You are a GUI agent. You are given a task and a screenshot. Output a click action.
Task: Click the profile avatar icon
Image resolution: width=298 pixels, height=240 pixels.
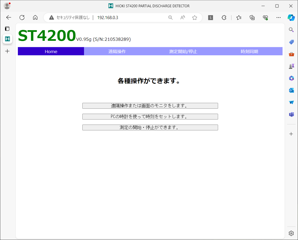tap(7, 6)
